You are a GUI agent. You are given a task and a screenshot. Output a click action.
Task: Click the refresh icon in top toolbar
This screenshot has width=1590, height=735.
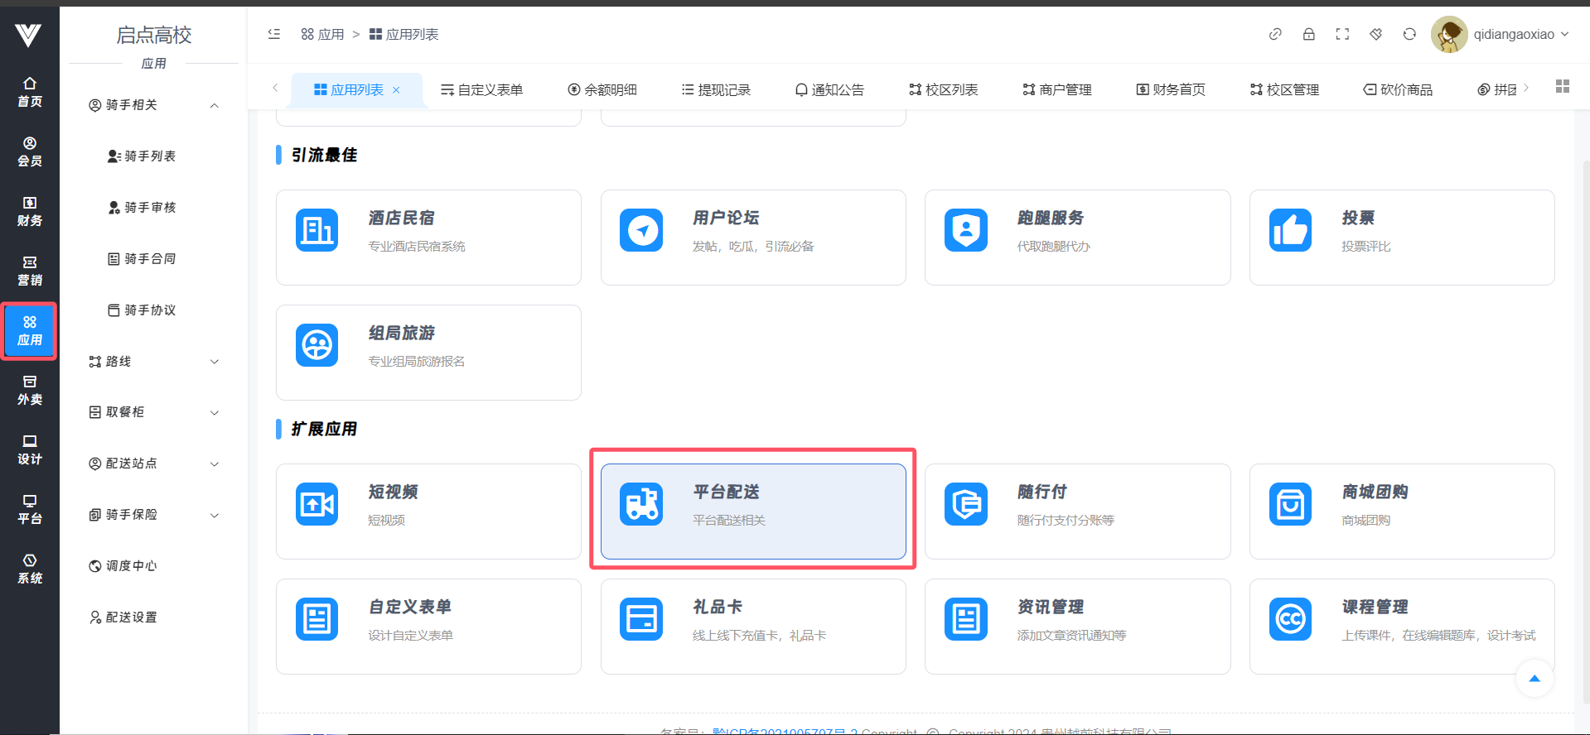(x=1409, y=34)
